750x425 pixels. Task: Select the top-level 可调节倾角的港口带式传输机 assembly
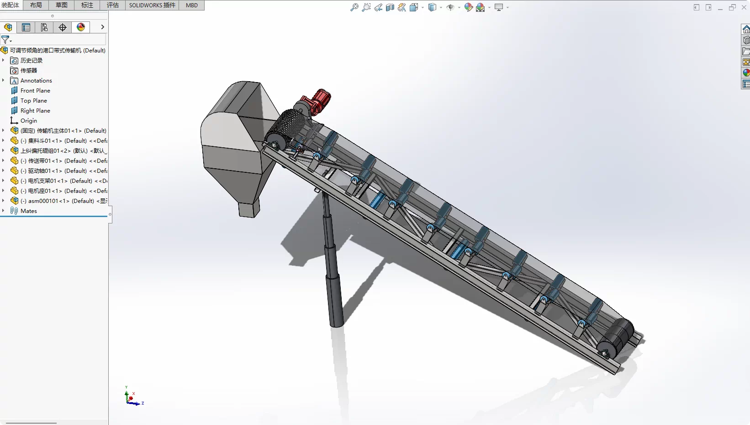pos(58,51)
